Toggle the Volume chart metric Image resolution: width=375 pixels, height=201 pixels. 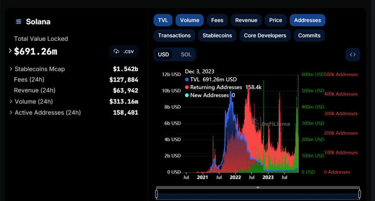pyautogui.click(x=189, y=20)
